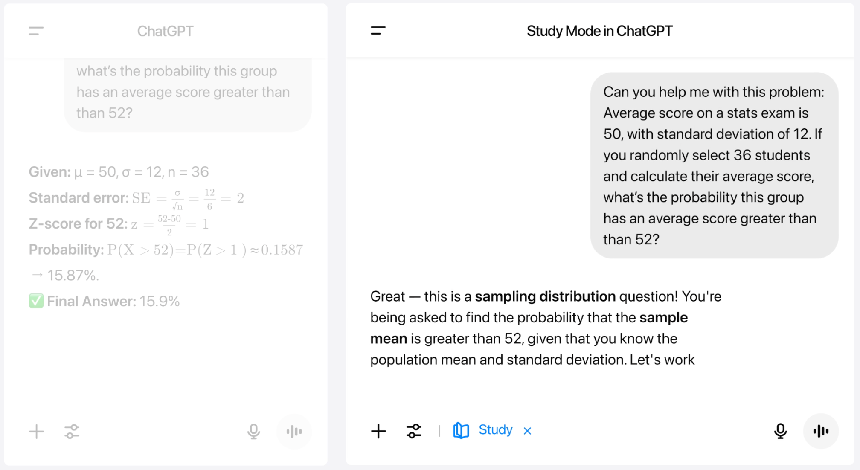The image size is (860, 470).
Task: Click the 'Given: μ = 50, σ = 12, n = 36' line
Action: coord(119,172)
